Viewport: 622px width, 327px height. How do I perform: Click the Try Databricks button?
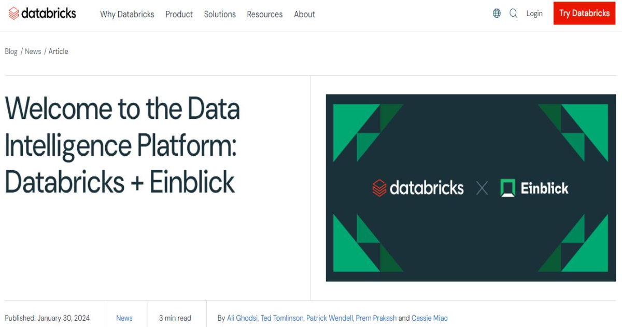coord(584,13)
